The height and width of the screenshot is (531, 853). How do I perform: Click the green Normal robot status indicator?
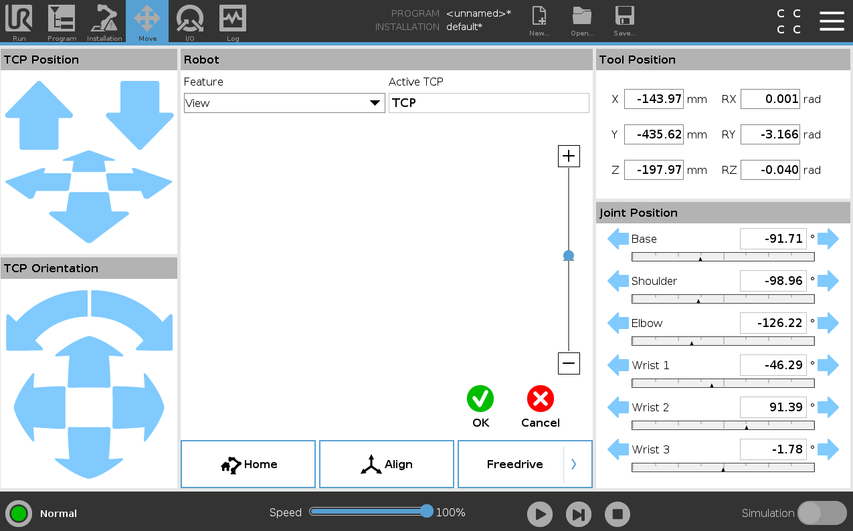click(x=19, y=514)
